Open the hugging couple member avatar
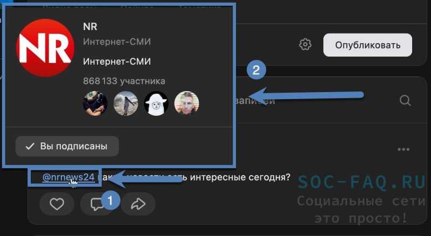This screenshot has height=236, width=431. pyautogui.click(x=95, y=103)
